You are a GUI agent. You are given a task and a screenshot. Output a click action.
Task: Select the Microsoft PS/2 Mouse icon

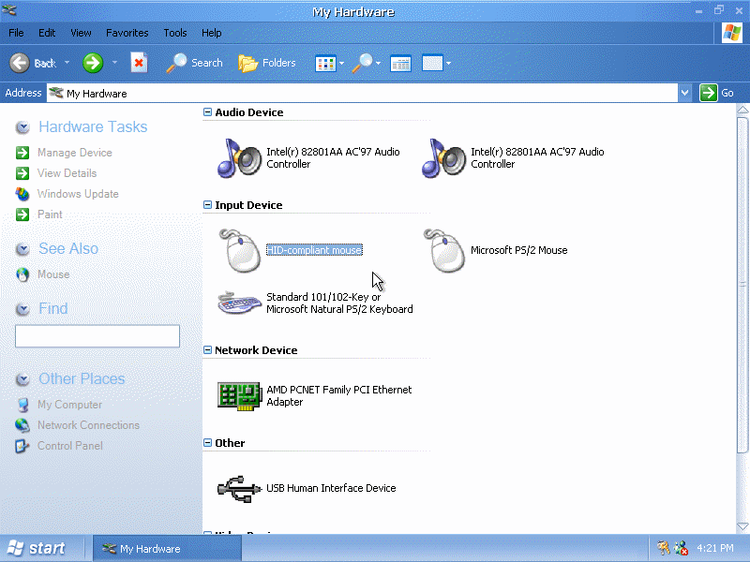pos(443,250)
